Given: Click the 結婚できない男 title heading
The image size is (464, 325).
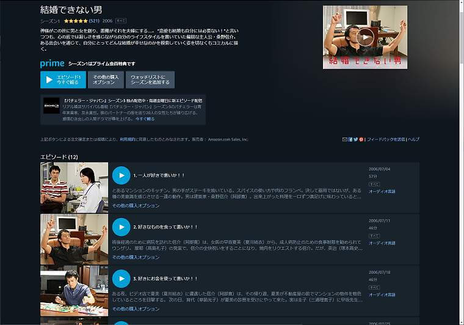Looking at the screenshot, I should (71, 10).
